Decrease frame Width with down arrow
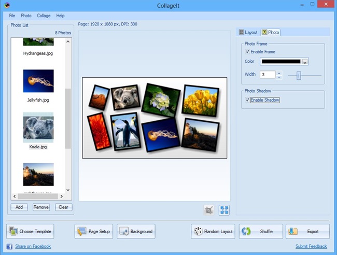The image size is (337, 255). [x=279, y=77]
